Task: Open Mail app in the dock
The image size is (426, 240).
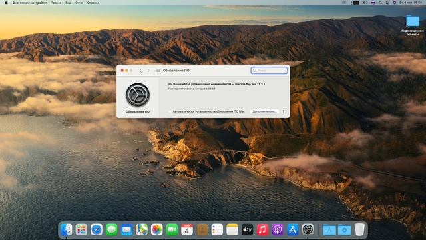Action: point(126,229)
